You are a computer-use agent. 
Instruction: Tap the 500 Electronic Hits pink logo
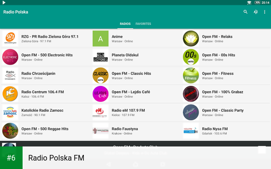[x=10, y=57]
